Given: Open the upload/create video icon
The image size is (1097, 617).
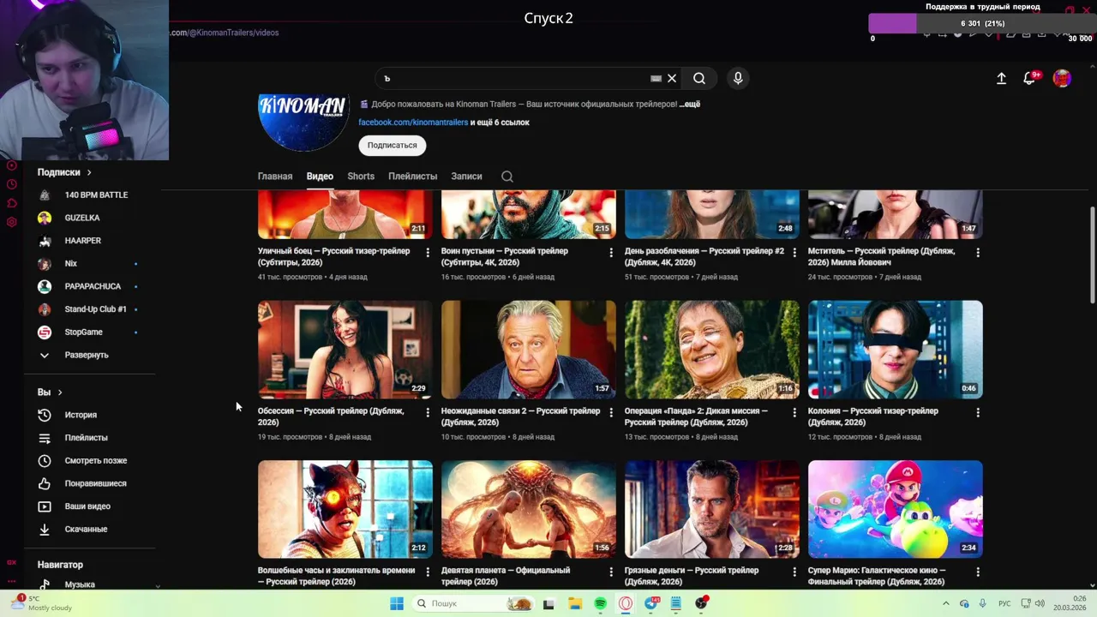Looking at the screenshot, I should pyautogui.click(x=1001, y=78).
